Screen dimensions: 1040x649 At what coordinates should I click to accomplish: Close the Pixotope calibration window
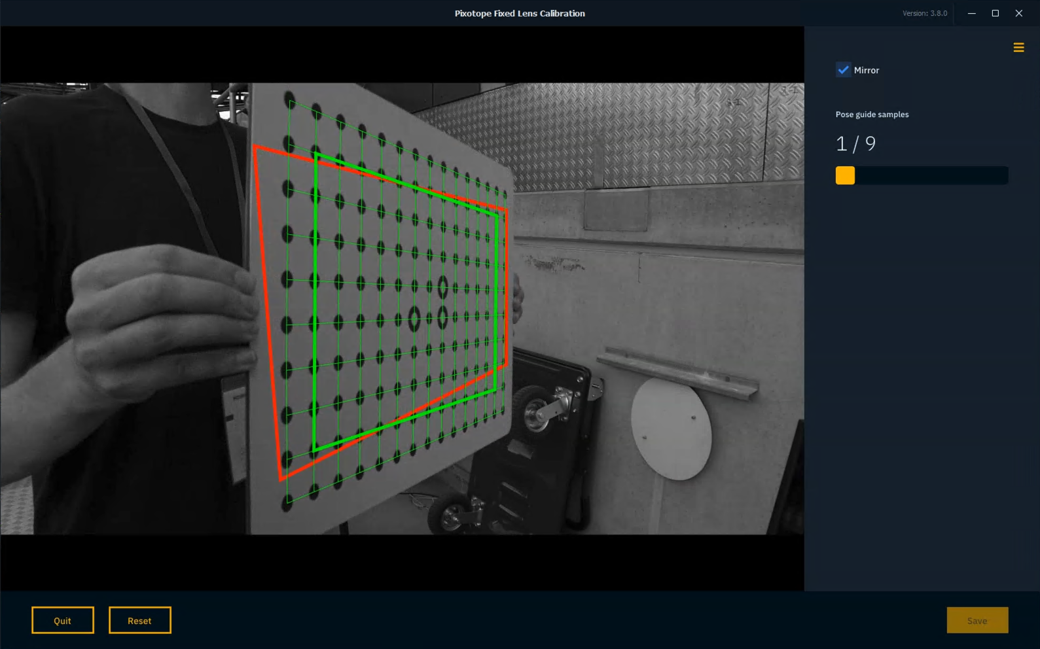[1019, 13]
